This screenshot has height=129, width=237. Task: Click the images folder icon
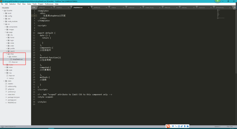pyautogui.click(x=7, y=30)
